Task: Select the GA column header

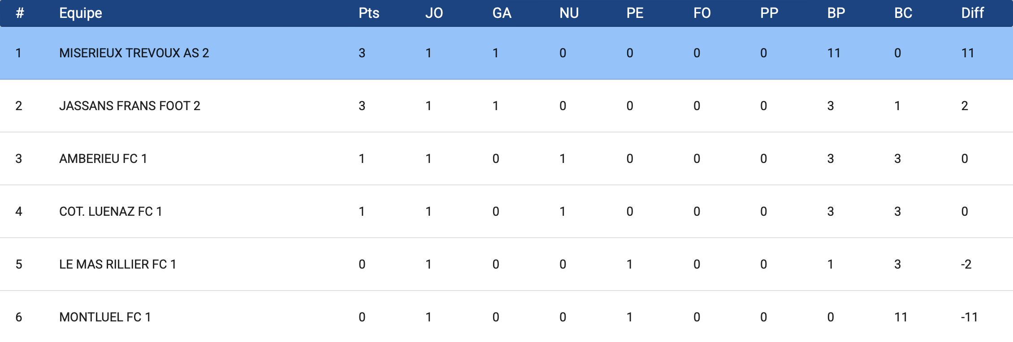Action: [502, 13]
